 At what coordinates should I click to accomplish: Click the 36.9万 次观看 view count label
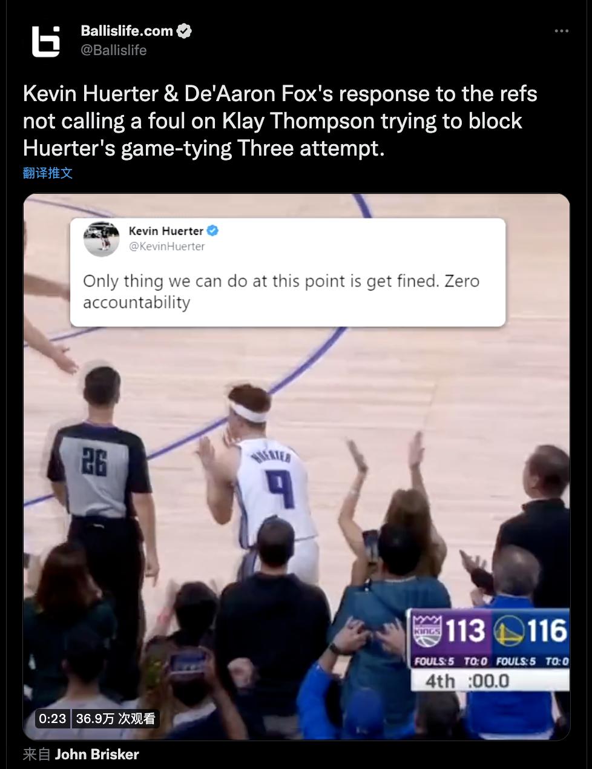(115, 719)
